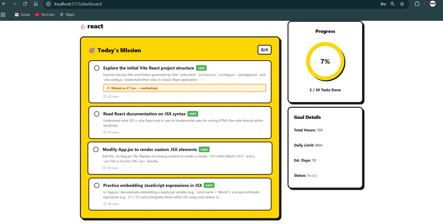This screenshot has height=224, width=443.
Task: Click the circular 7% progress ring
Action: click(x=325, y=62)
